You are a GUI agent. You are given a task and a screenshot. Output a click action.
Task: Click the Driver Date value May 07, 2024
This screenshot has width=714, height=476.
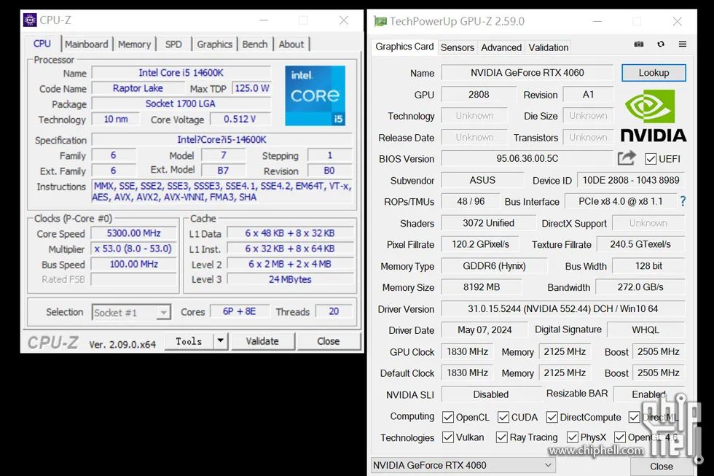click(x=484, y=329)
